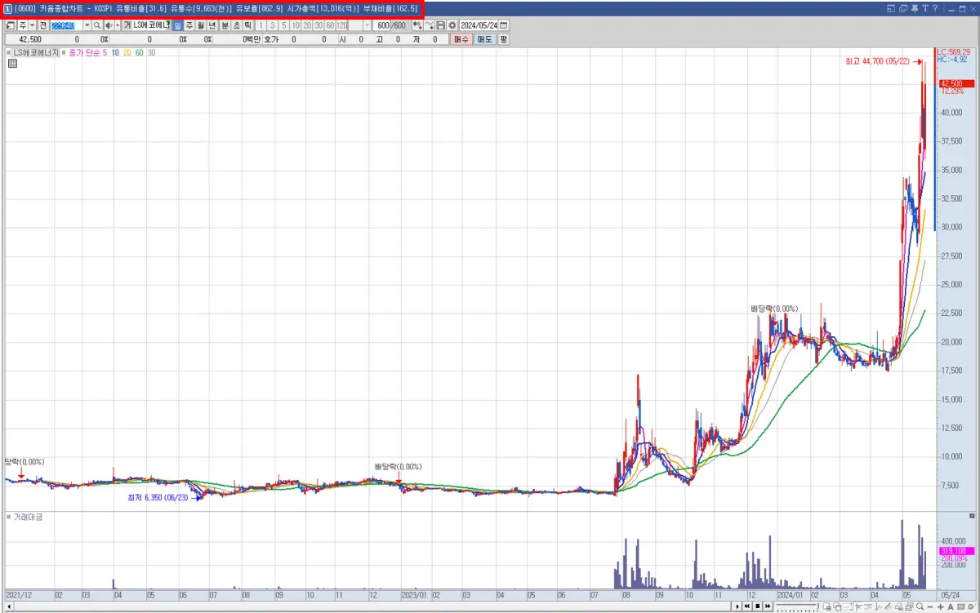
Task: Click the save floppy disk icon
Action: coord(441,25)
